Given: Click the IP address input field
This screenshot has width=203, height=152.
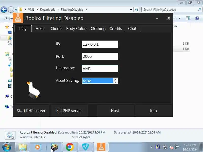Looking at the screenshot, I should click(x=100, y=44).
